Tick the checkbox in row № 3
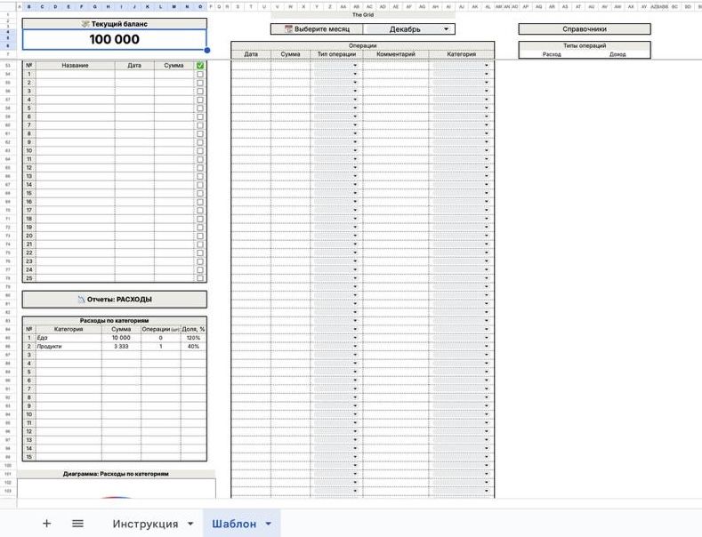 pyautogui.click(x=199, y=92)
